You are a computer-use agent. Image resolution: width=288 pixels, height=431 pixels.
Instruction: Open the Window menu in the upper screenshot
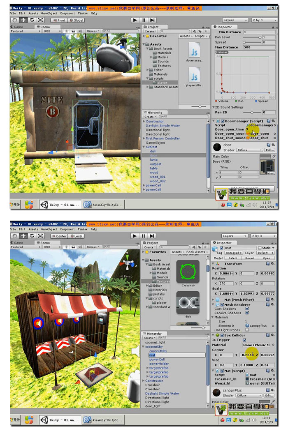coord(83,13)
